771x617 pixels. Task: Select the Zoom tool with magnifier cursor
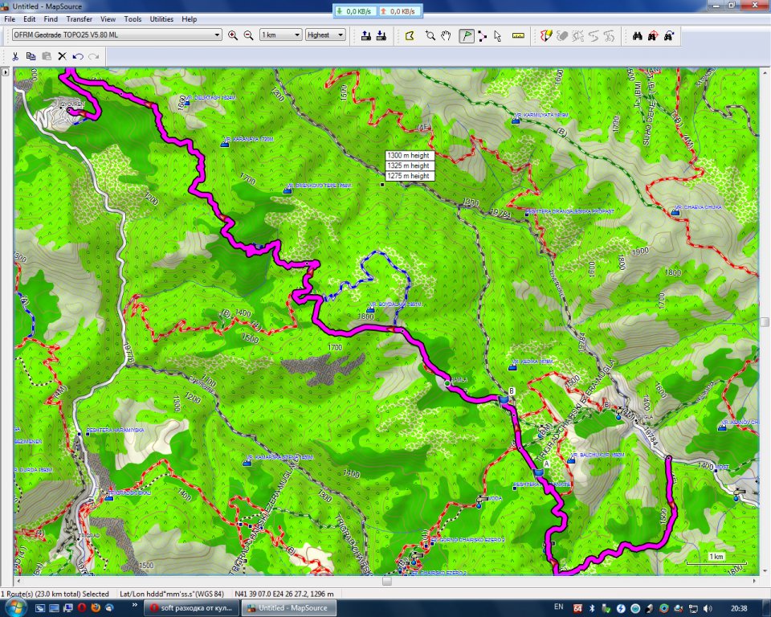[430, 35]
